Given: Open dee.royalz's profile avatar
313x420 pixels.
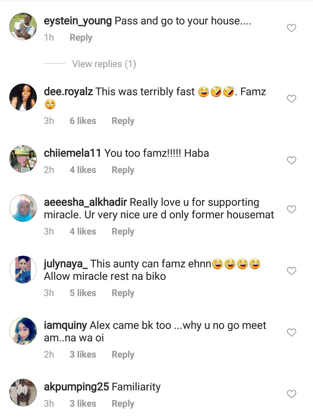Looking at the screenshot, I should pyautogui.click(x=23, y=97).
